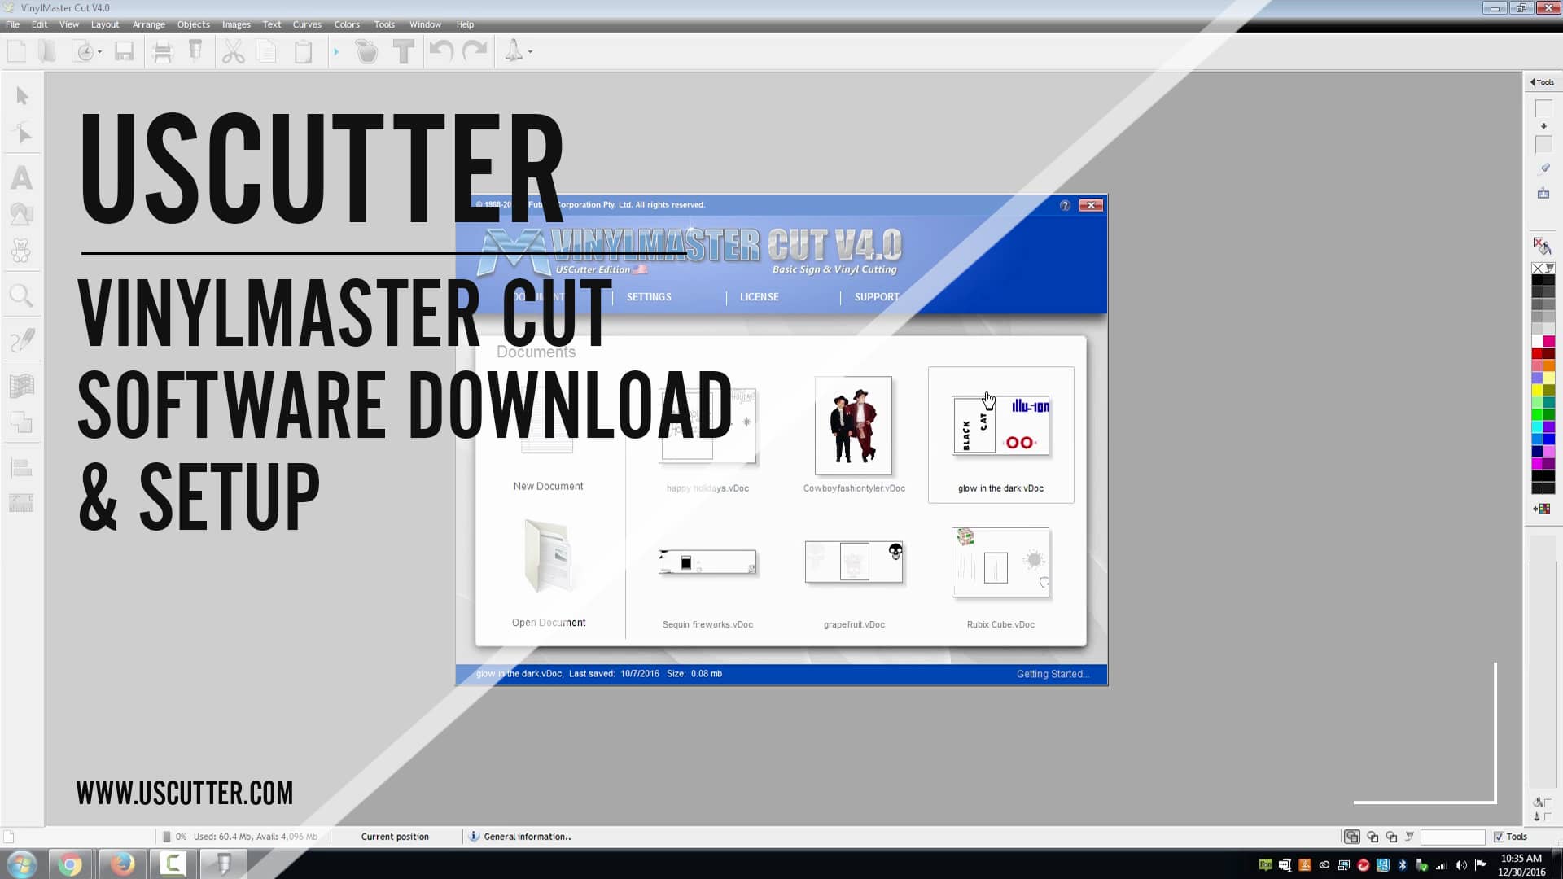This screenshot has height=879, width=1563.
Task: Toggle the Tools checkbox in the status bar
Action: click(1499, 837)
